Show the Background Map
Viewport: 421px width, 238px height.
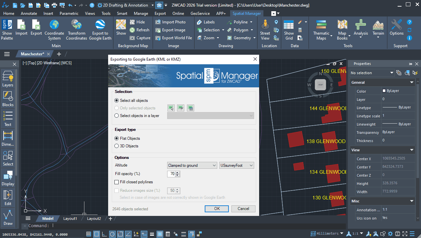pos(121,28)
